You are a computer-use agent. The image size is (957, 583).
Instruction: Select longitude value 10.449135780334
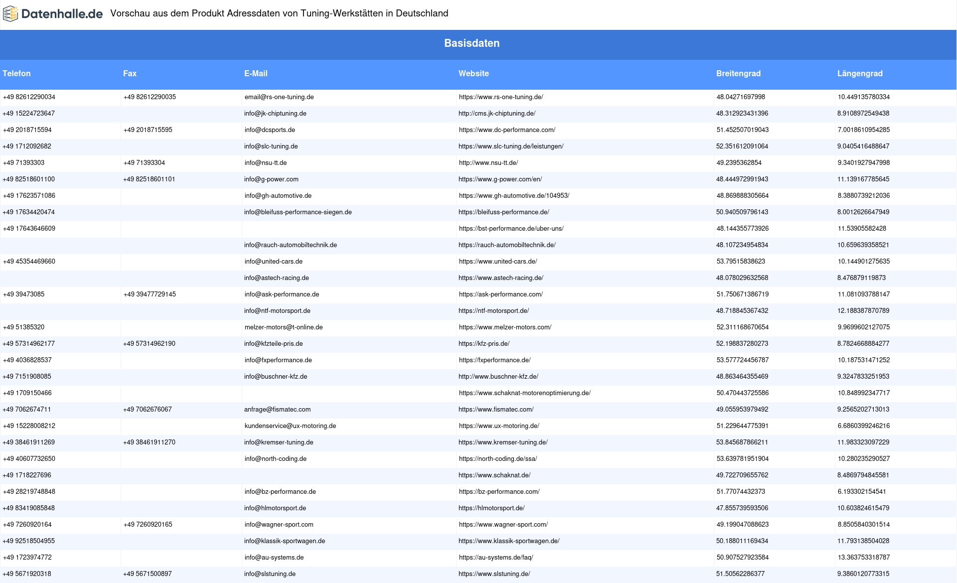864,97
